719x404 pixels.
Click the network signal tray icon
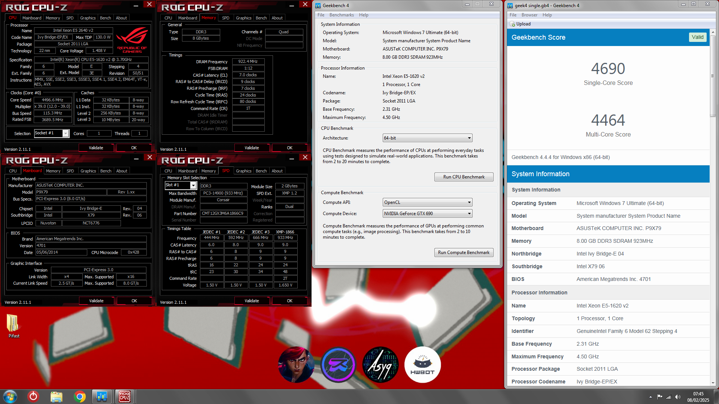click(668, 397)
